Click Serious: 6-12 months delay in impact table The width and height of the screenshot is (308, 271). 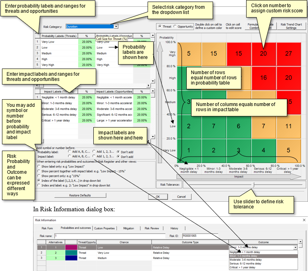(59, 115)
